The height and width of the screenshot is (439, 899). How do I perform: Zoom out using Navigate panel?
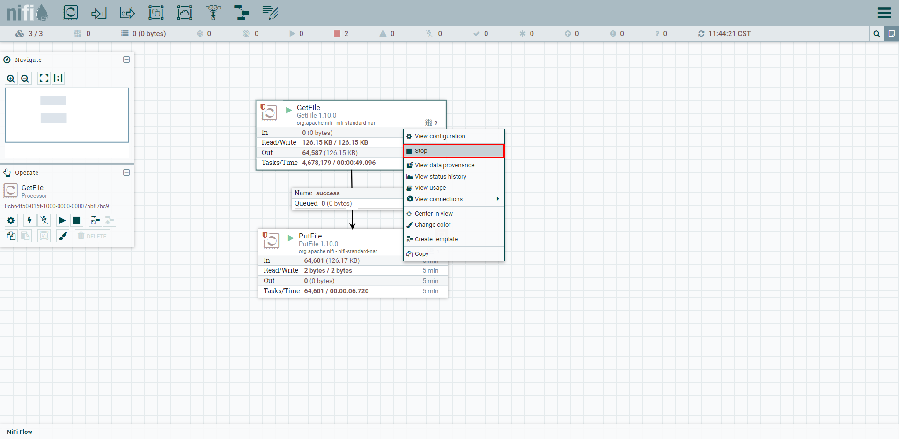(x=25, y=78)
